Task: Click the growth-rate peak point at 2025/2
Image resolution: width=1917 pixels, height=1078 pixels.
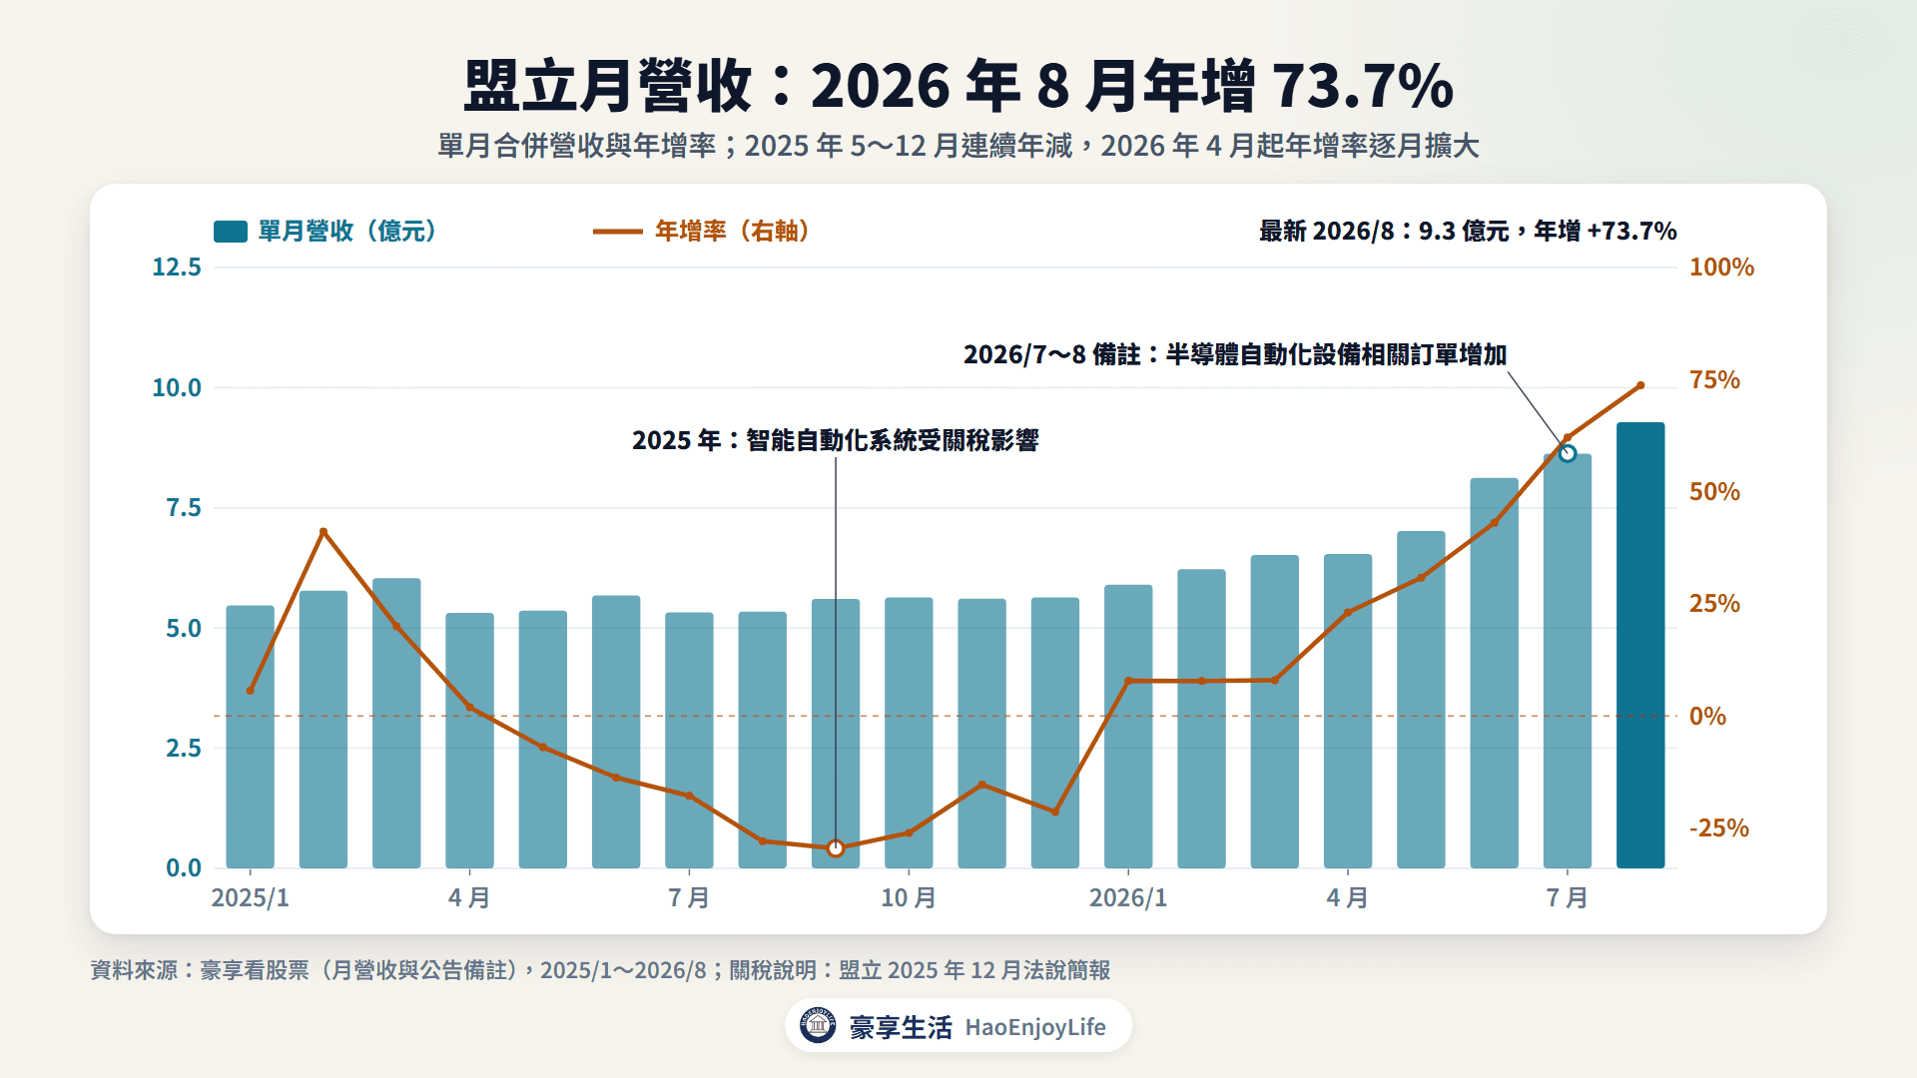Action: 323,532
